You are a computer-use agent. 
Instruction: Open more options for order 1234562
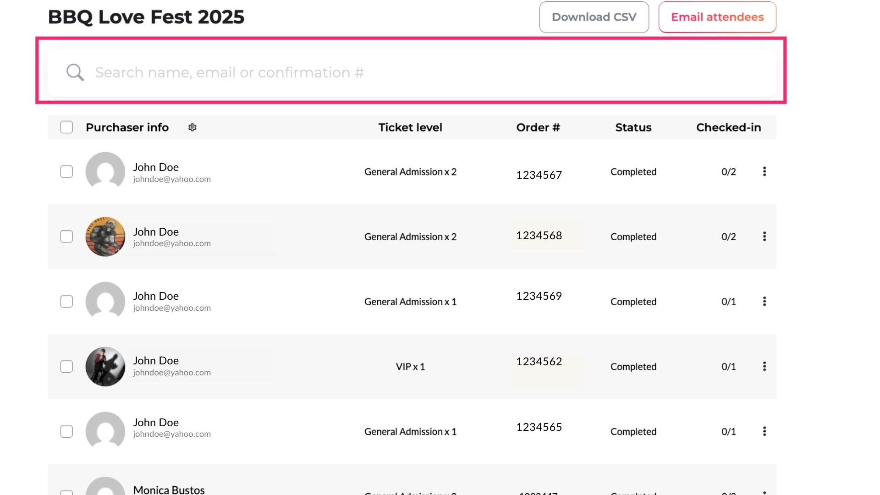tap(764, 367)
